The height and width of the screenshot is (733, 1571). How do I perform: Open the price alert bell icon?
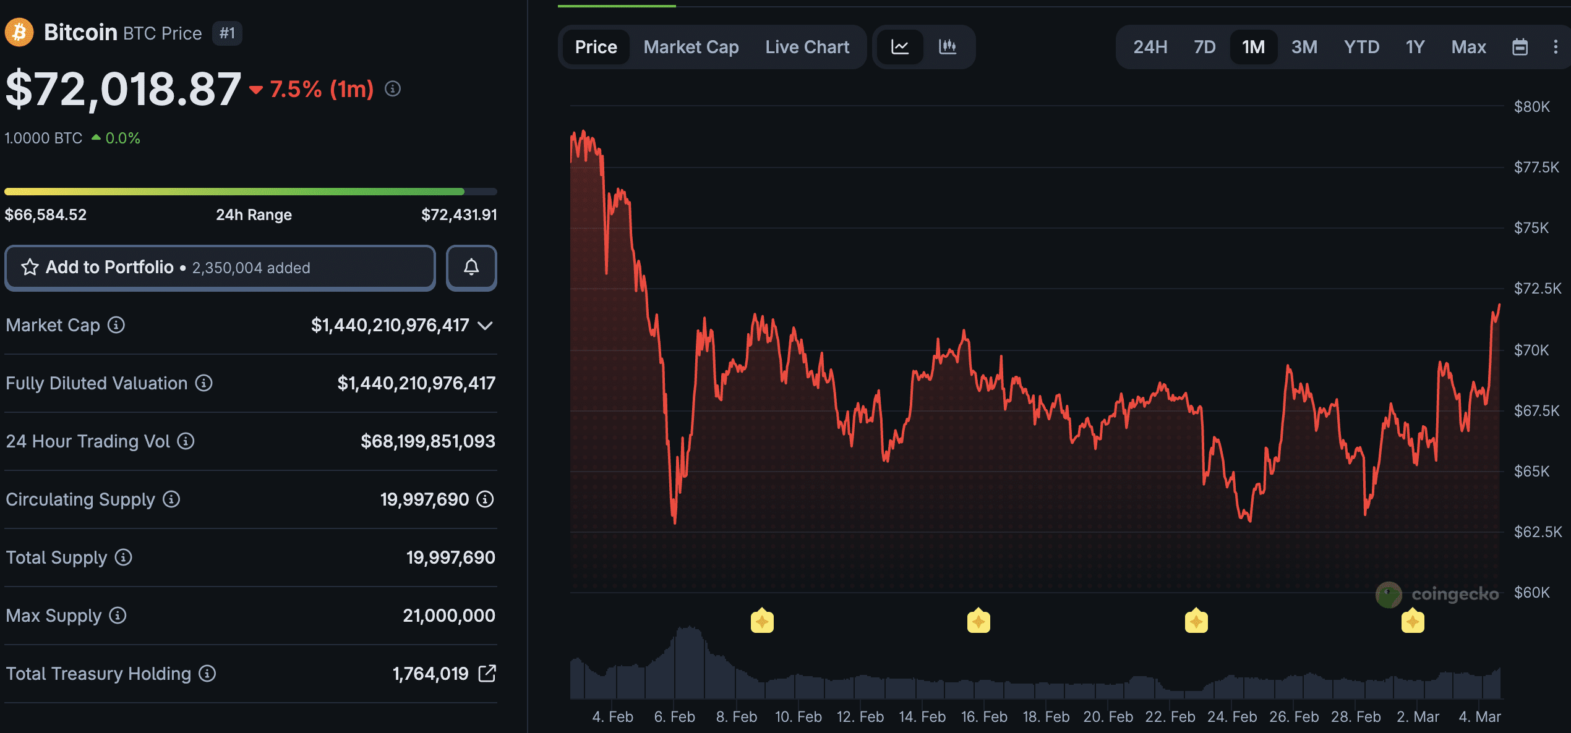[x=471, y=268]
